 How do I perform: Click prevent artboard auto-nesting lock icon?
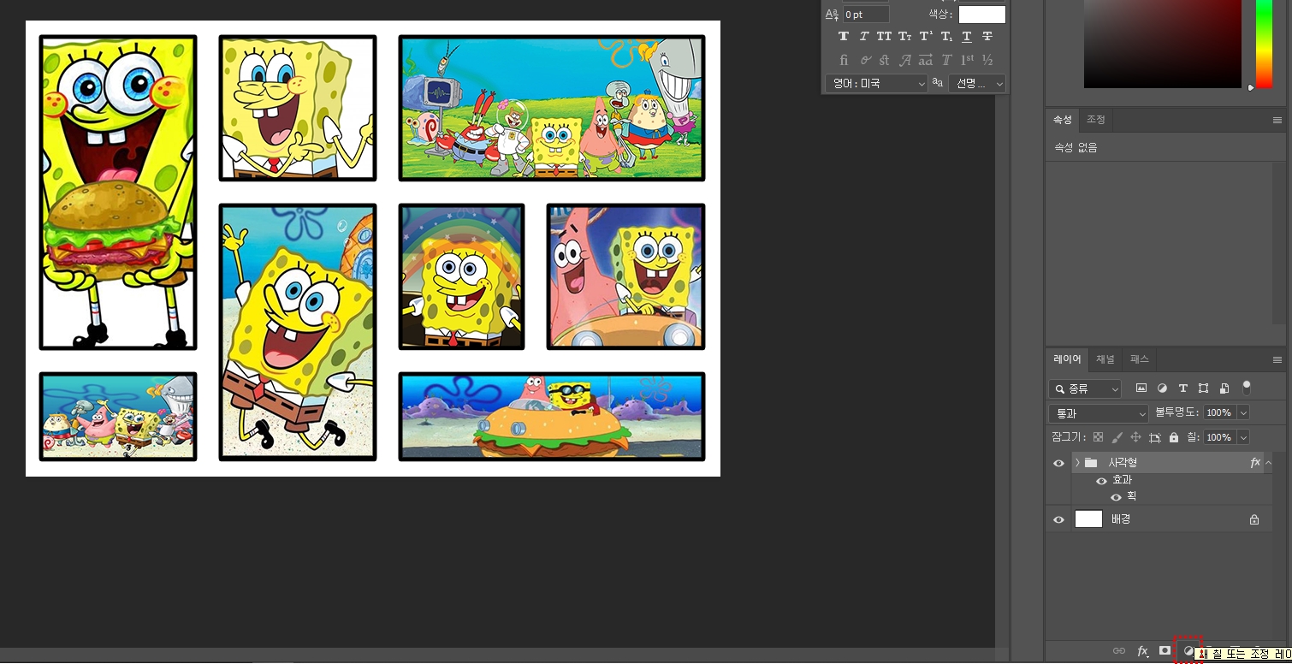pos(1155,437)
